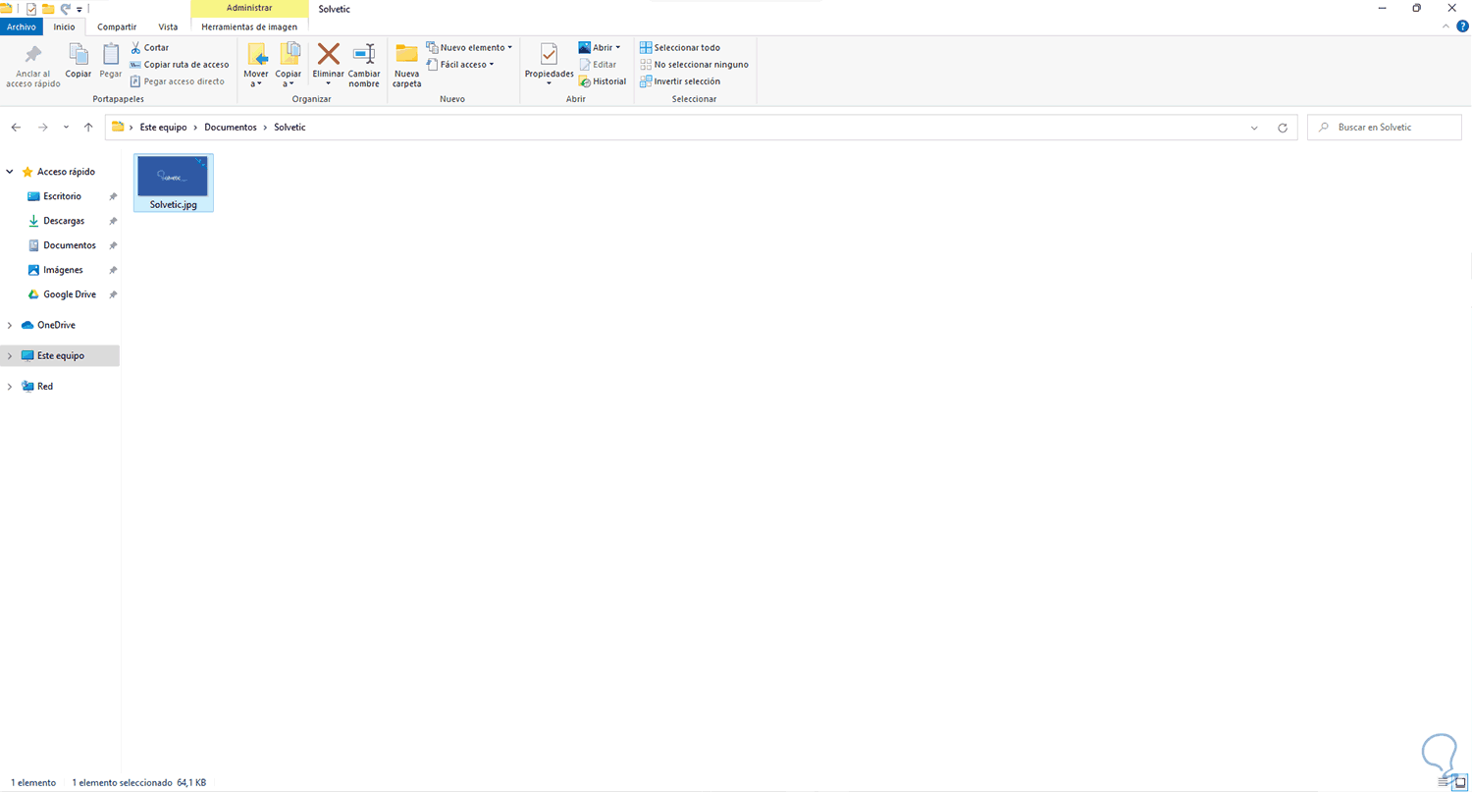Open the Mover a destination dropdown
The image size is (1472, 792).
(x=256, y=79)
